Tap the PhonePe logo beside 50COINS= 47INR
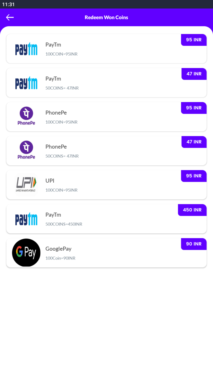This screenshot has height=378, width=213. (x=26, y=150)
